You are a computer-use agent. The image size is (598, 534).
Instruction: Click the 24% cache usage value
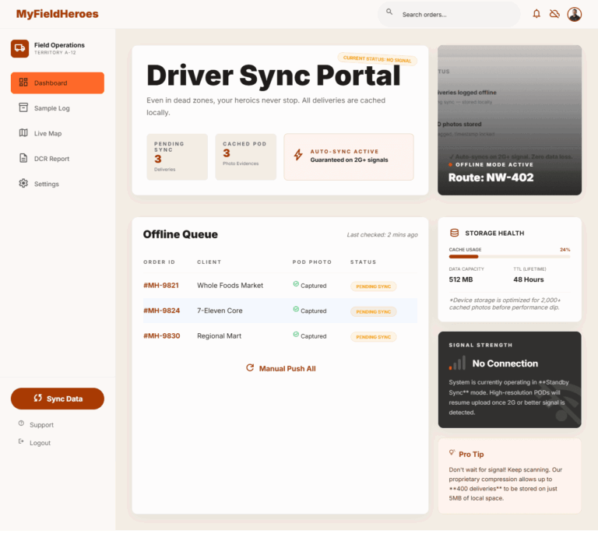point(565,250)
